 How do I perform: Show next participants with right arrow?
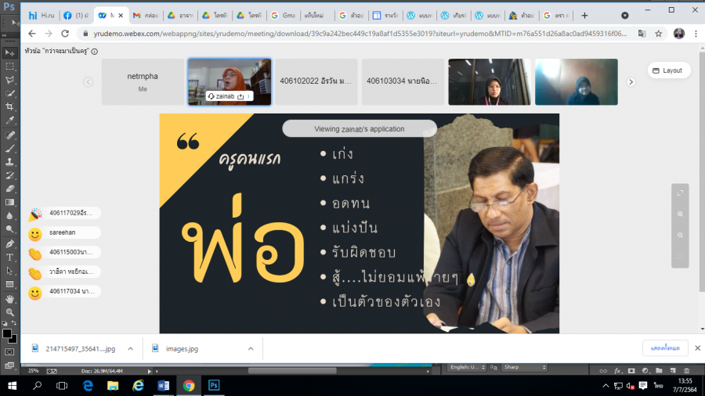pyautogui.click(x=631, y=81)
